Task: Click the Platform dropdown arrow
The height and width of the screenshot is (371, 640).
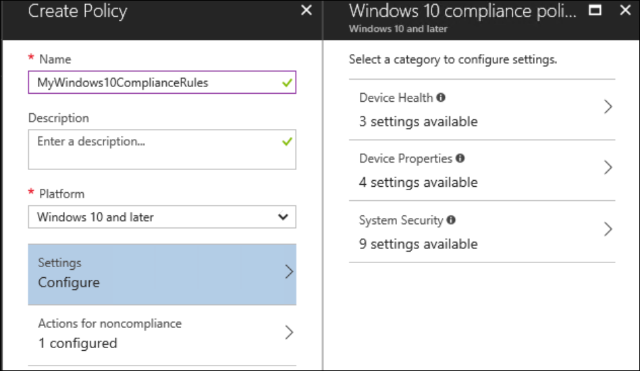Action: 283,217
